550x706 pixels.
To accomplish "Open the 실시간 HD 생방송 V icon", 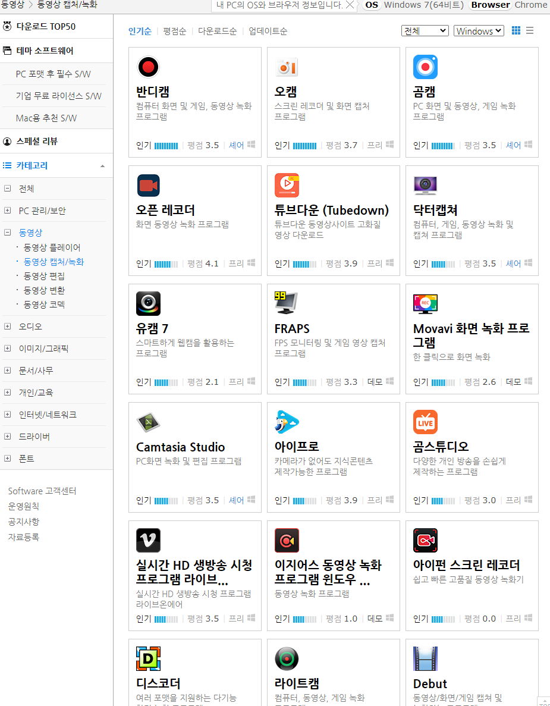I will [148, 540].
